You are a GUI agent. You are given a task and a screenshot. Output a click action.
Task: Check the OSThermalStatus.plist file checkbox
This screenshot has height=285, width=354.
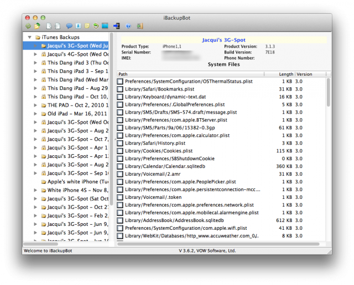120,81
